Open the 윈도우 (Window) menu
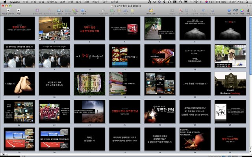 click(96, 2)
